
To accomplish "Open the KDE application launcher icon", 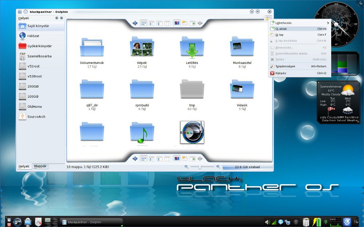I will [x=347, y=222].
